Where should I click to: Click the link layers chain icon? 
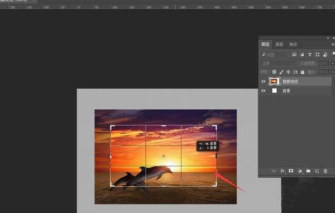274,171
